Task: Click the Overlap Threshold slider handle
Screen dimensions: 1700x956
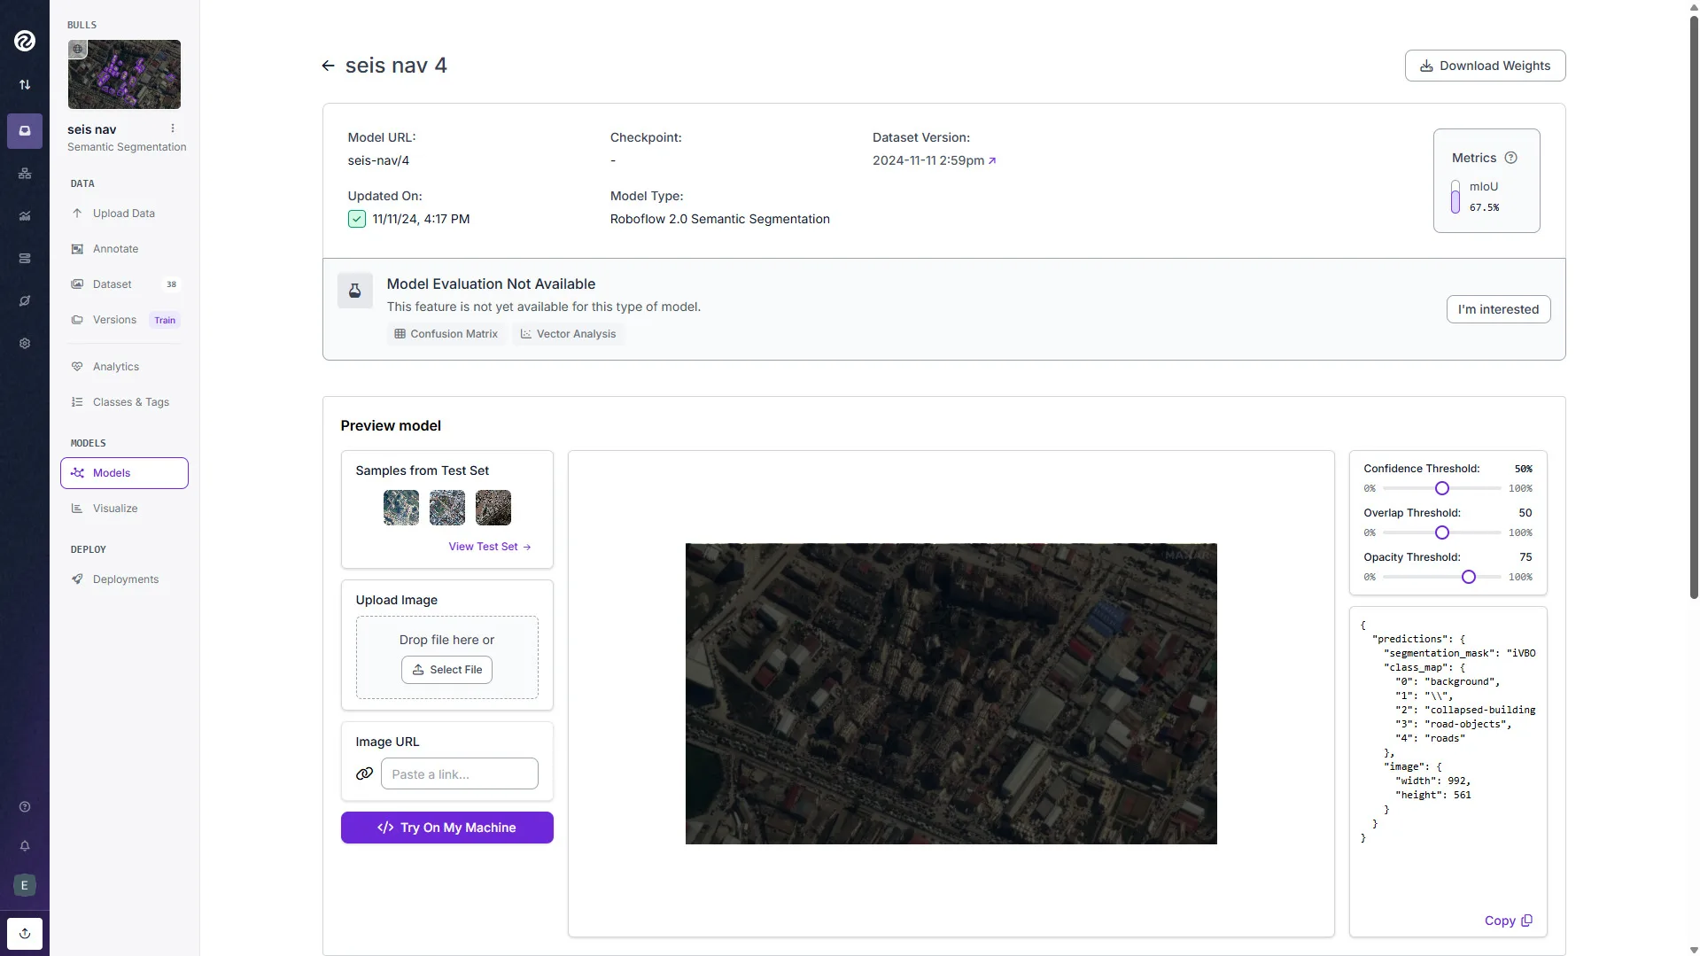Action: [1442, 532]
